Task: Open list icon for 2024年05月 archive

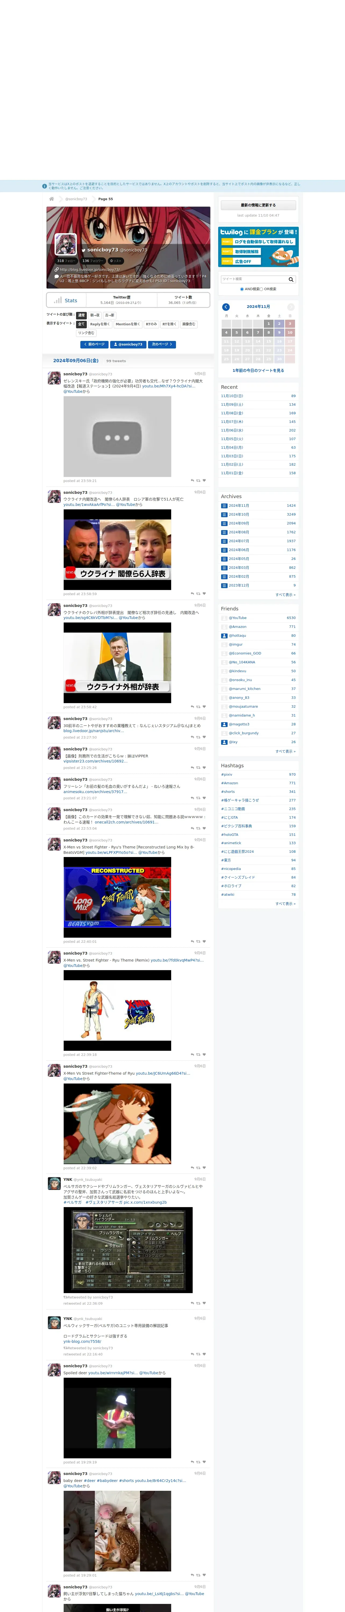Action: [224, 559]
